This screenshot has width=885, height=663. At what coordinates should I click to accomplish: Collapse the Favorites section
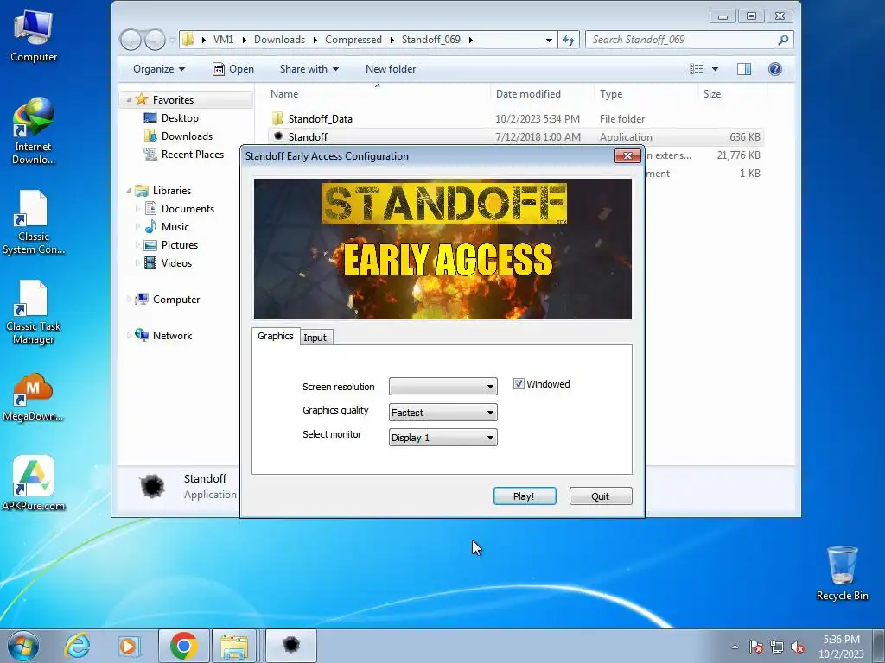pos(130,100)
